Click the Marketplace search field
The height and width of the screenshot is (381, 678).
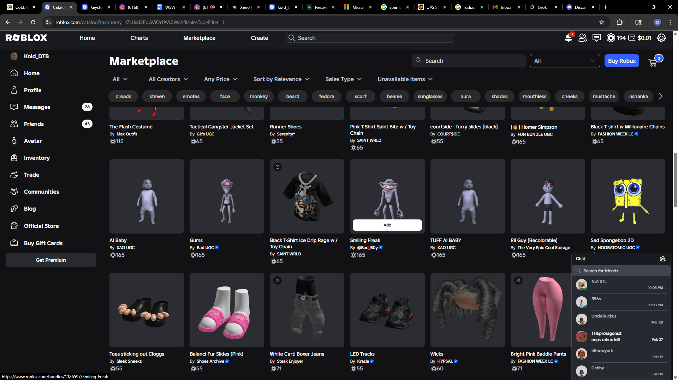tap(468, 61)
